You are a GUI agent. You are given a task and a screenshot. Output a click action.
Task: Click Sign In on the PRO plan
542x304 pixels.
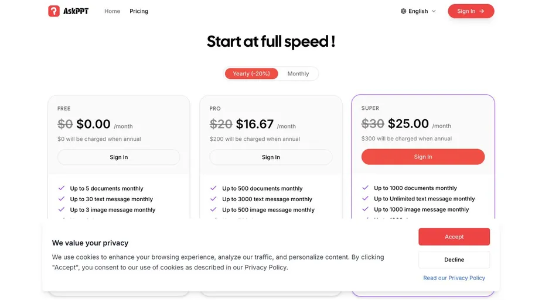click(x=271, y=157)
